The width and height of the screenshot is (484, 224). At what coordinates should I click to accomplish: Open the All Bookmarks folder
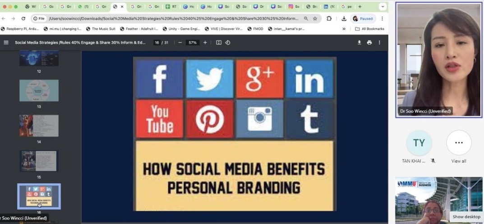pos(369,29)
